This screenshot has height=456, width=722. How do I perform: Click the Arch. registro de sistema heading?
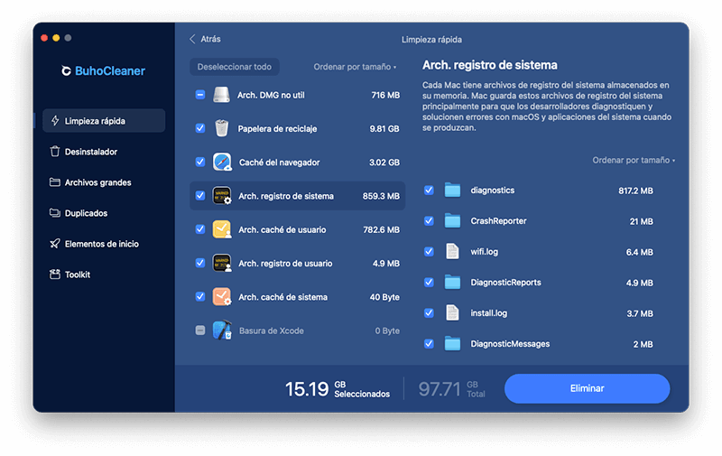click(489, 65)
